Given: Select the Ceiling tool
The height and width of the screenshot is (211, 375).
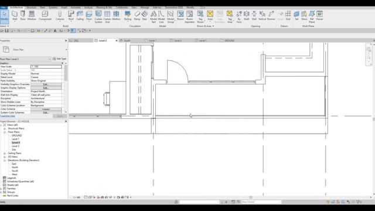Looking at the screenshot, I should point(80,16).
